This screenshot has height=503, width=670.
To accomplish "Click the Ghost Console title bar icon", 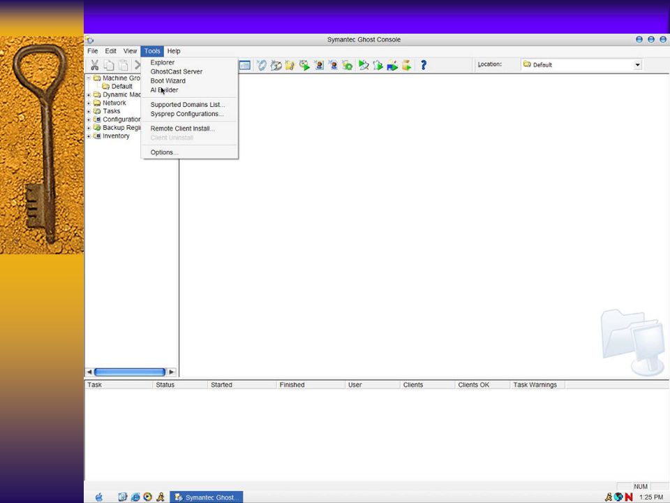I will pos(89,40).
